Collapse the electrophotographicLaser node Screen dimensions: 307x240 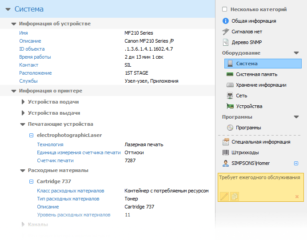[32, 135]
